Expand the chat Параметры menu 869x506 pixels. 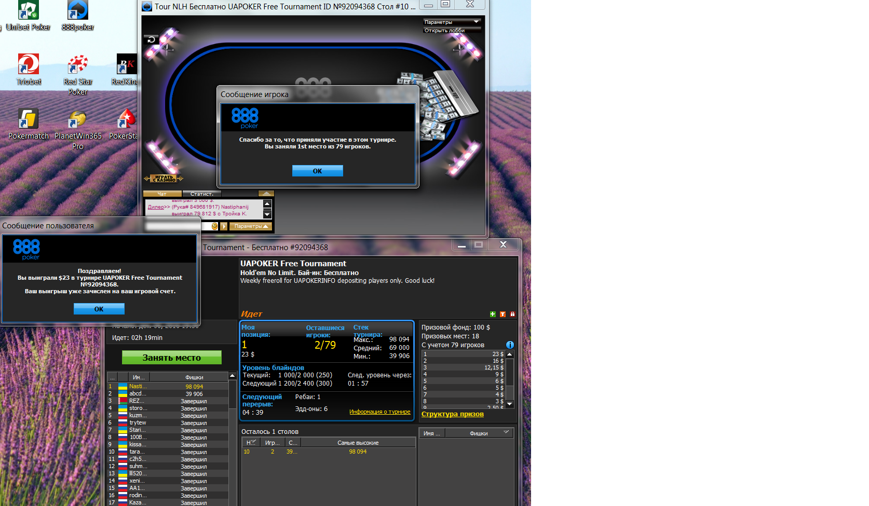tap(251, 226)
